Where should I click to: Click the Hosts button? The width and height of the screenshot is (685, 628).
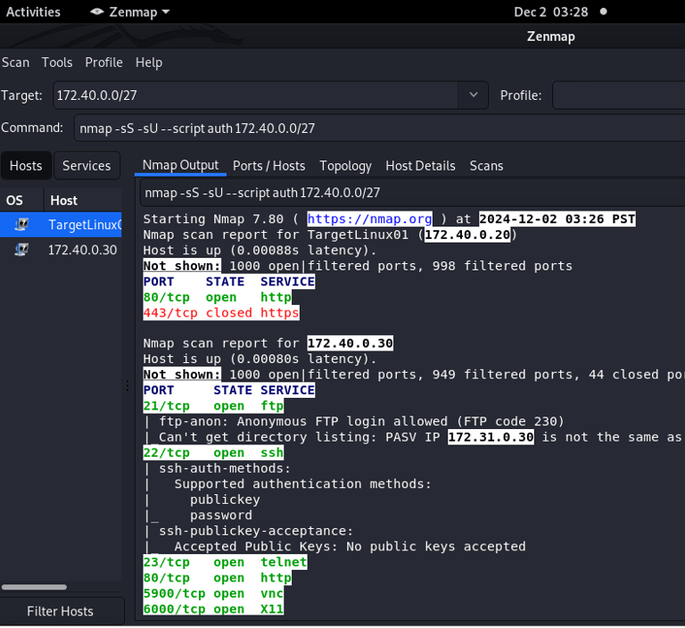[26, 166]
